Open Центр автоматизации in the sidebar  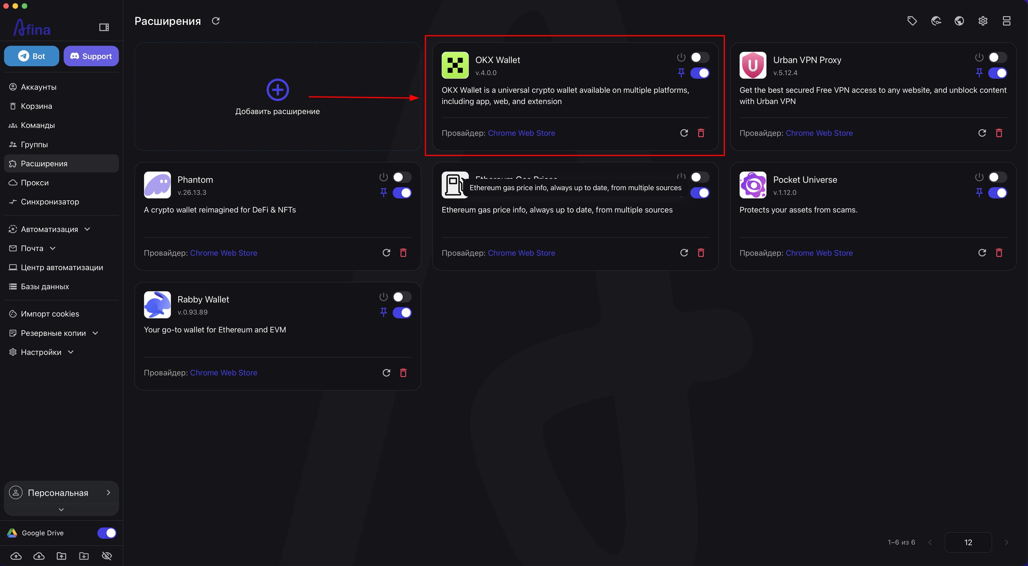point(62,267)
